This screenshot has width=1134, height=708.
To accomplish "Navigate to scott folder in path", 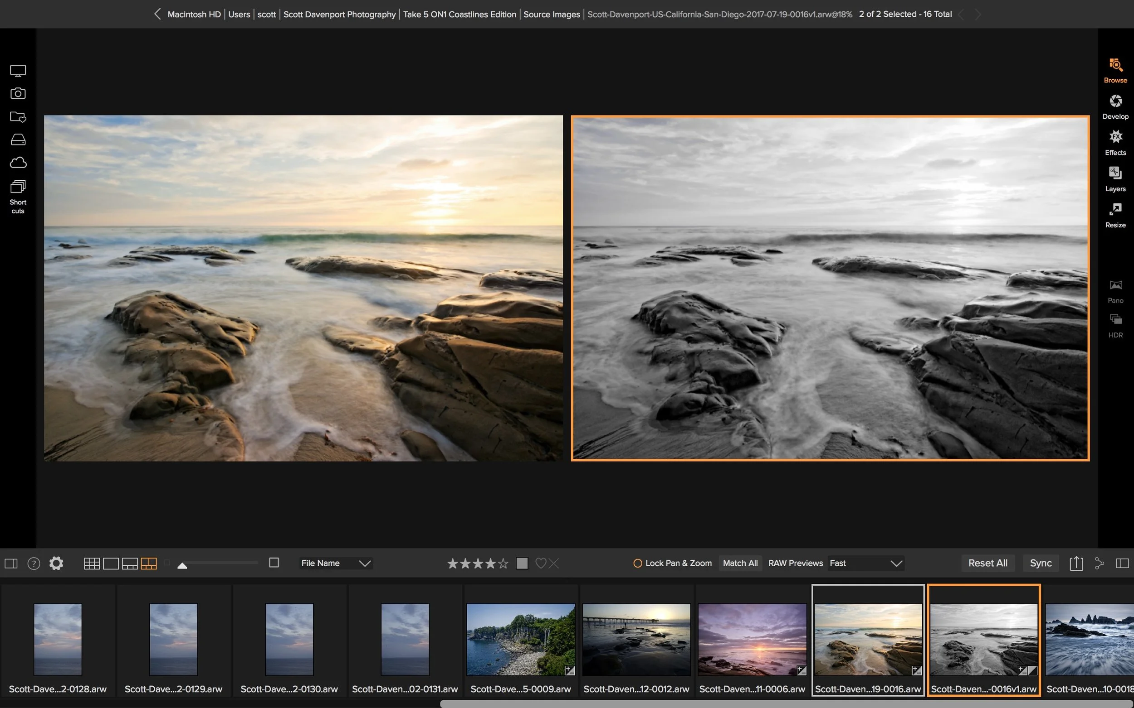I will (x=267, y=14).
